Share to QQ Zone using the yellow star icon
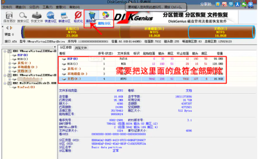 coord(218,4)
